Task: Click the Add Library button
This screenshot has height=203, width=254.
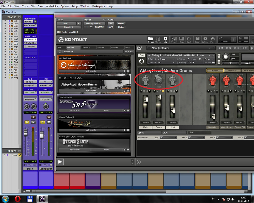Action: click(68, 52)
